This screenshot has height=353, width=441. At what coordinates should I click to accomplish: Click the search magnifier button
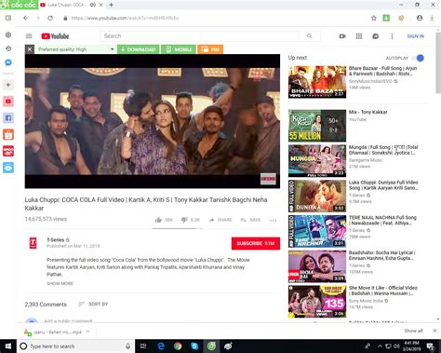coord(309,36)
